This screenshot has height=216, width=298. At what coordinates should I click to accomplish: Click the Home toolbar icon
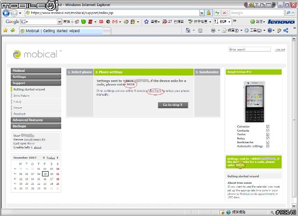[x=188, y=30]
